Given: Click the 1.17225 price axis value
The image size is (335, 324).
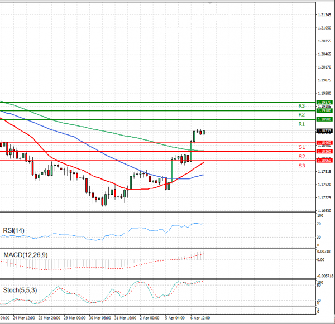Looking at the screenshot, I should (x=324, y=197).
